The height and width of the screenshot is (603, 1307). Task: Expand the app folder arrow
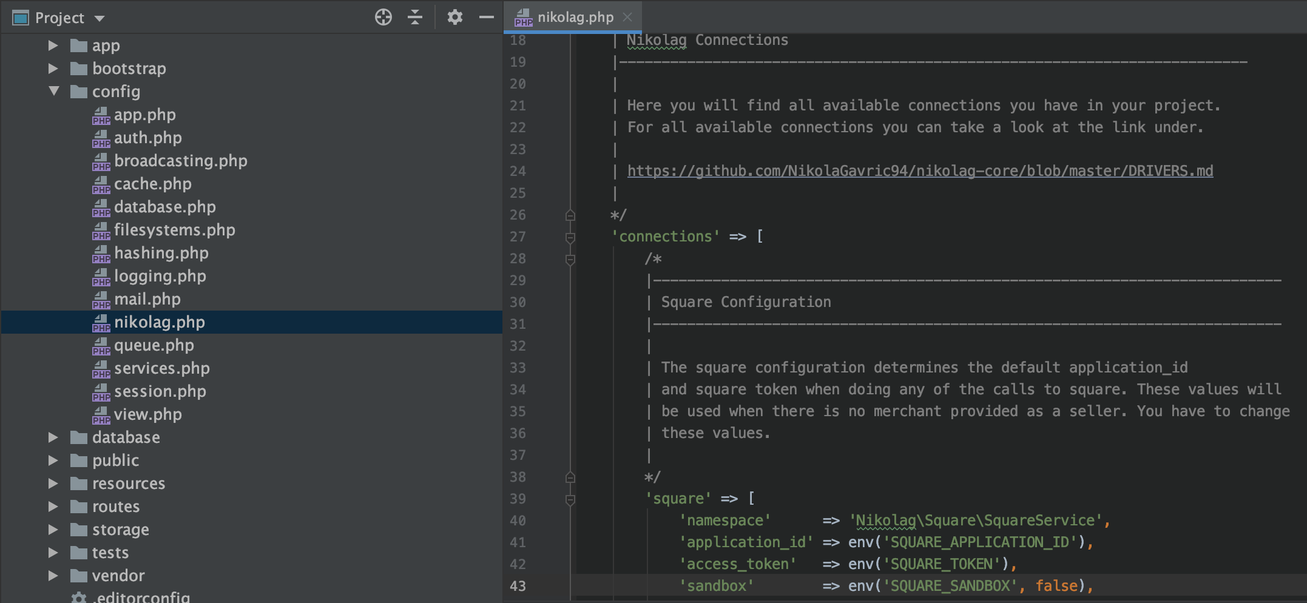click(53, 45)
